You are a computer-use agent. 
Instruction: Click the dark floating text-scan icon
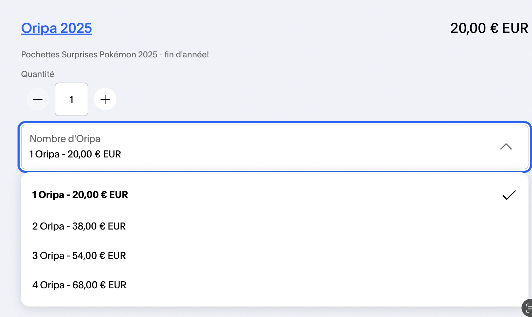pos(528,308)
